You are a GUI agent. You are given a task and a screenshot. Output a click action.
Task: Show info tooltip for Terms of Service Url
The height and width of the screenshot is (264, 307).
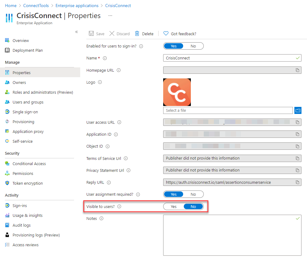tap(126, 158)
